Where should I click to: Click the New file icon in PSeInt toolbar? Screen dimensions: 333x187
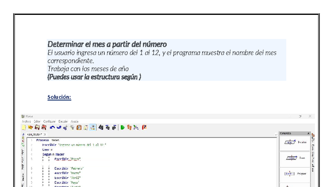click(x=24, y=127)
